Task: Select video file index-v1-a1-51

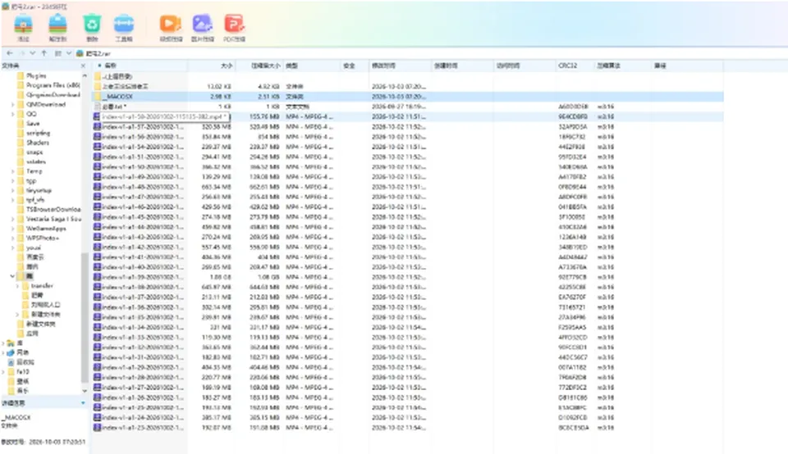Action: coord(408,157)
